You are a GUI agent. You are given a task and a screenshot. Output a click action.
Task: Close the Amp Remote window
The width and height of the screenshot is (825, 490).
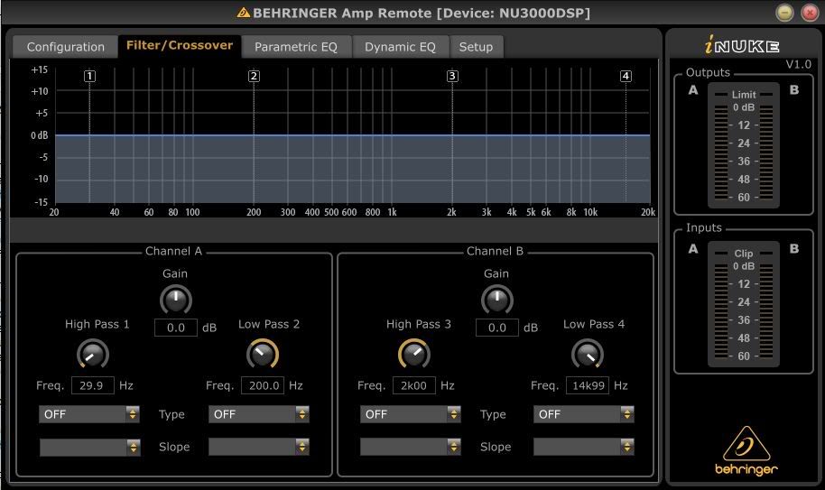[x=810, y=13]
